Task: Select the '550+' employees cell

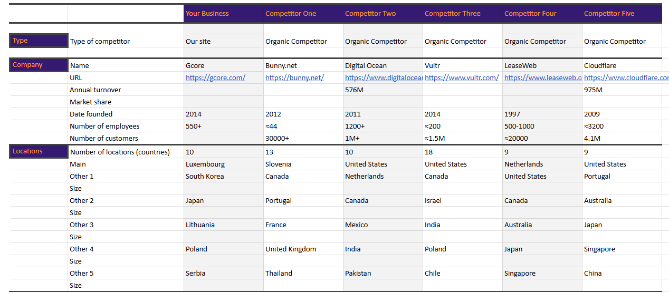Action: 224,126
